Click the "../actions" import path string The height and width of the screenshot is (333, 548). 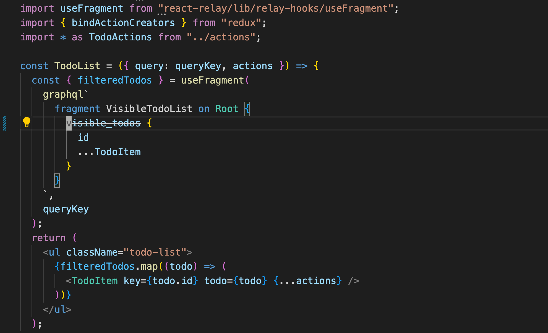(x=221, y=37)
